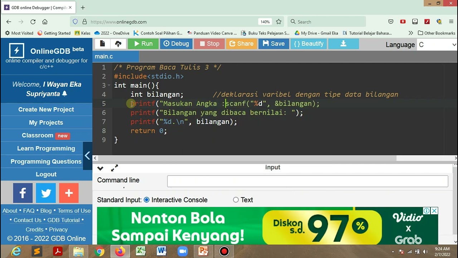Click the notification bell next to the username
The height and width of the screenshot is (258, 458).
(65, 94)
